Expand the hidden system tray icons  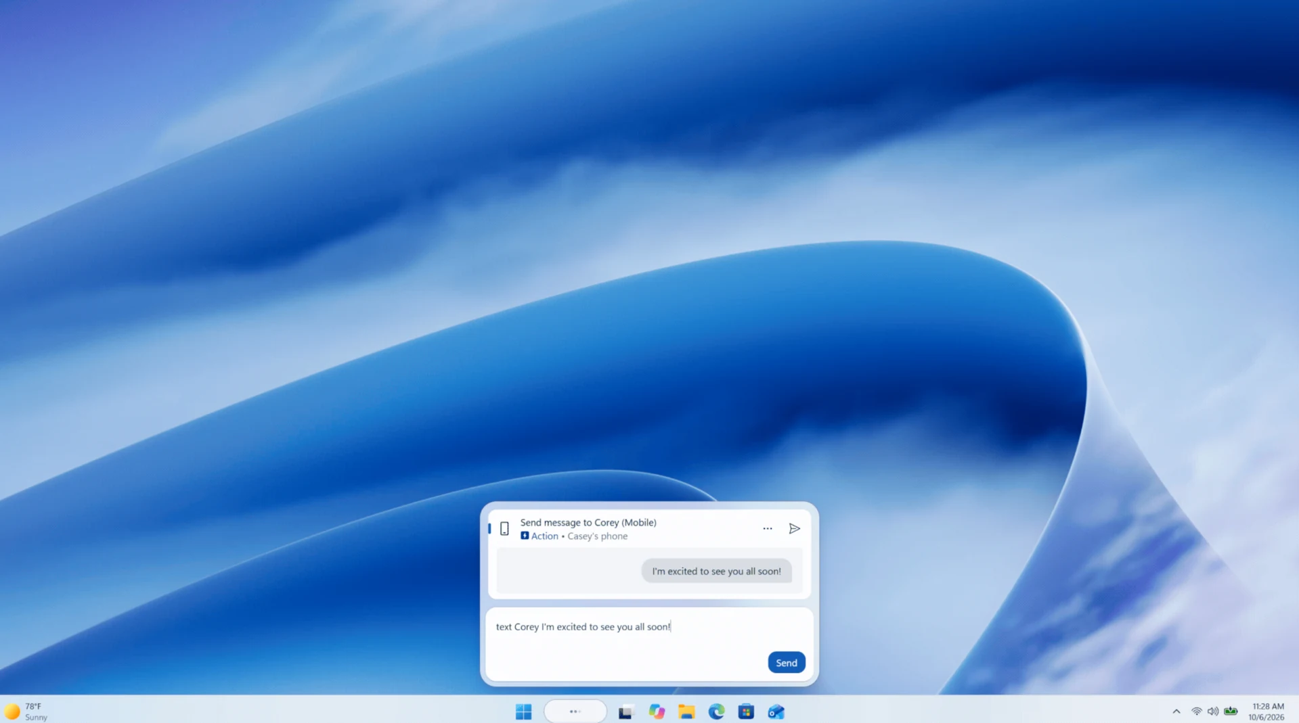coord(1176,712)
